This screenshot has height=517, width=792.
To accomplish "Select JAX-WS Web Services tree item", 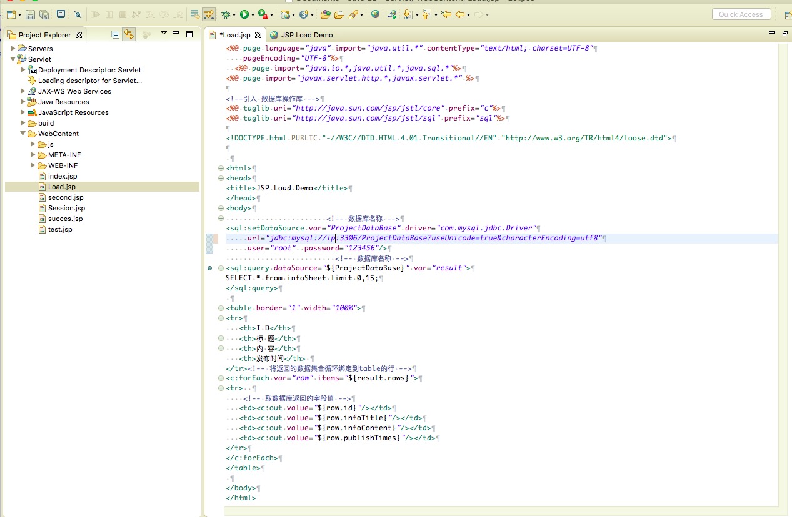I will [x=69, y=91].
